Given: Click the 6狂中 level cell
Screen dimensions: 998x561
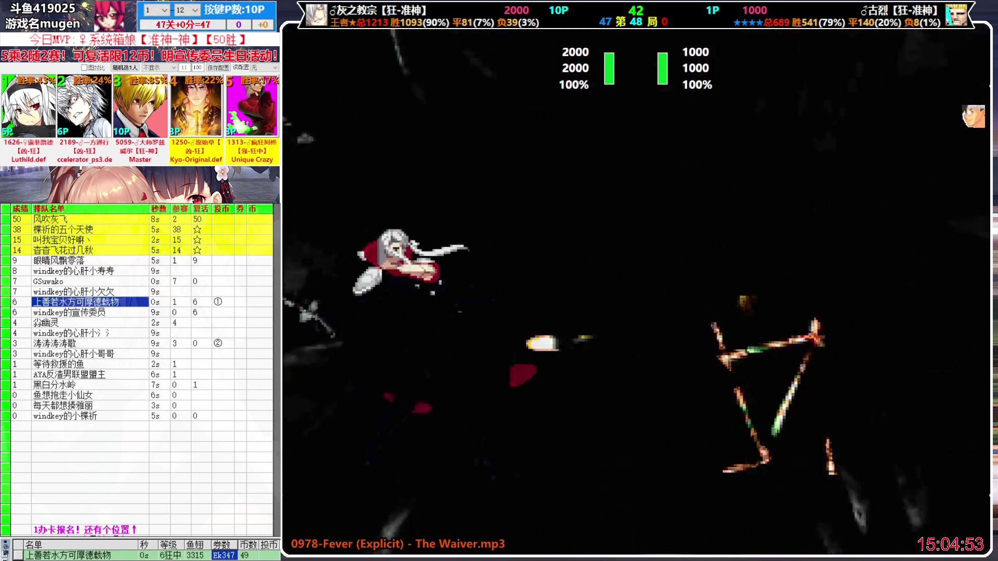Looking at the screenshot, I should click(170, 555).
